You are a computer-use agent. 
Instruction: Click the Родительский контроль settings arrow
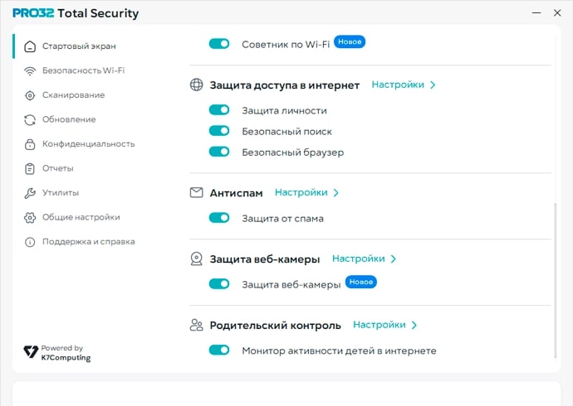[414, 325]
